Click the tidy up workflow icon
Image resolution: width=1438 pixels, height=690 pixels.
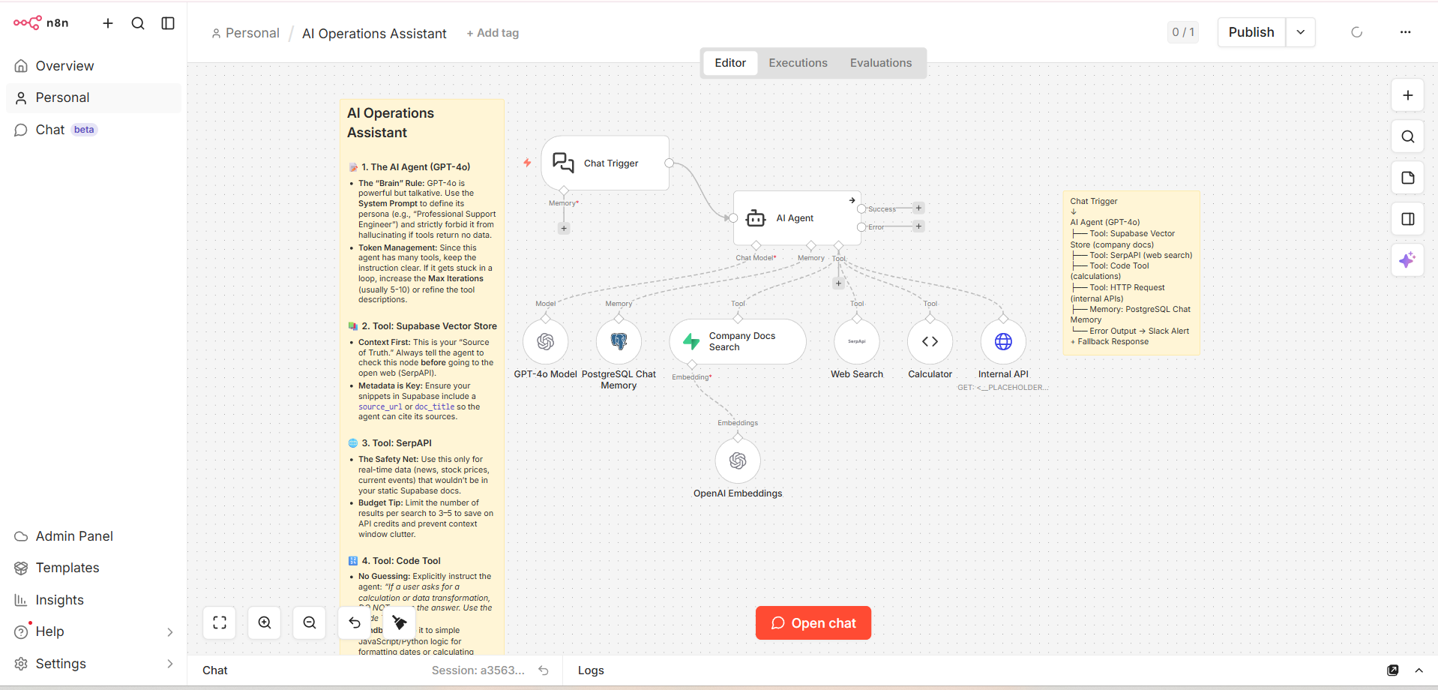pos(400,622)
